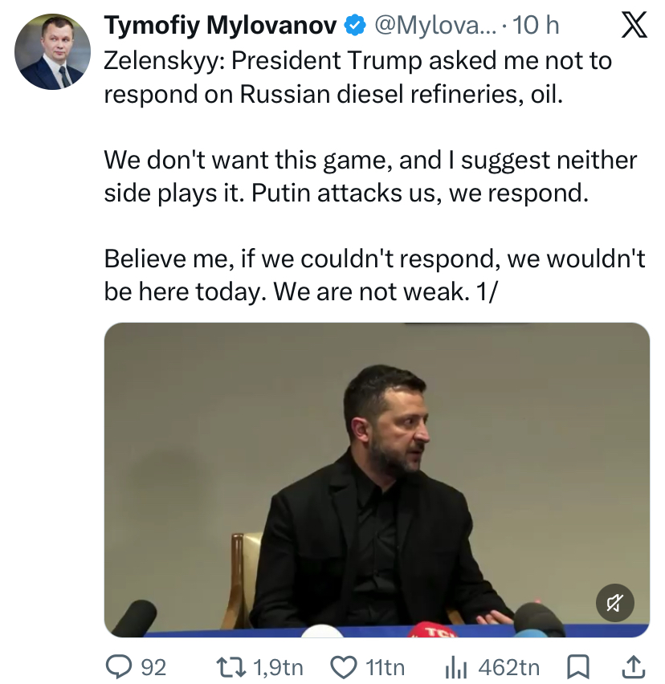Click the TCH red microphone in the video
665x684 pixels.
point(433,629)
